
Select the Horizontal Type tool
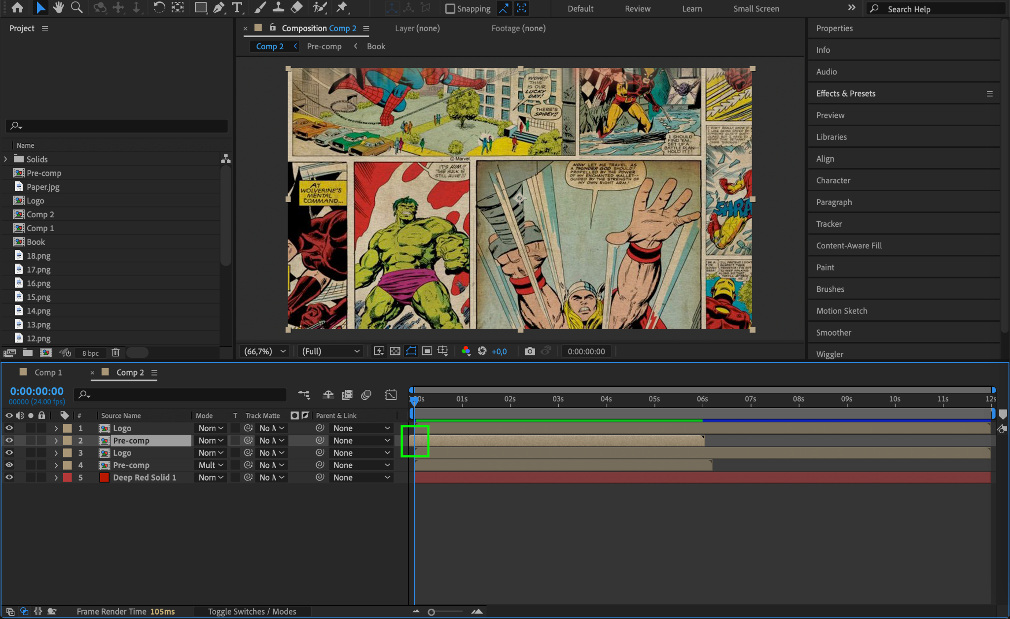237,7
